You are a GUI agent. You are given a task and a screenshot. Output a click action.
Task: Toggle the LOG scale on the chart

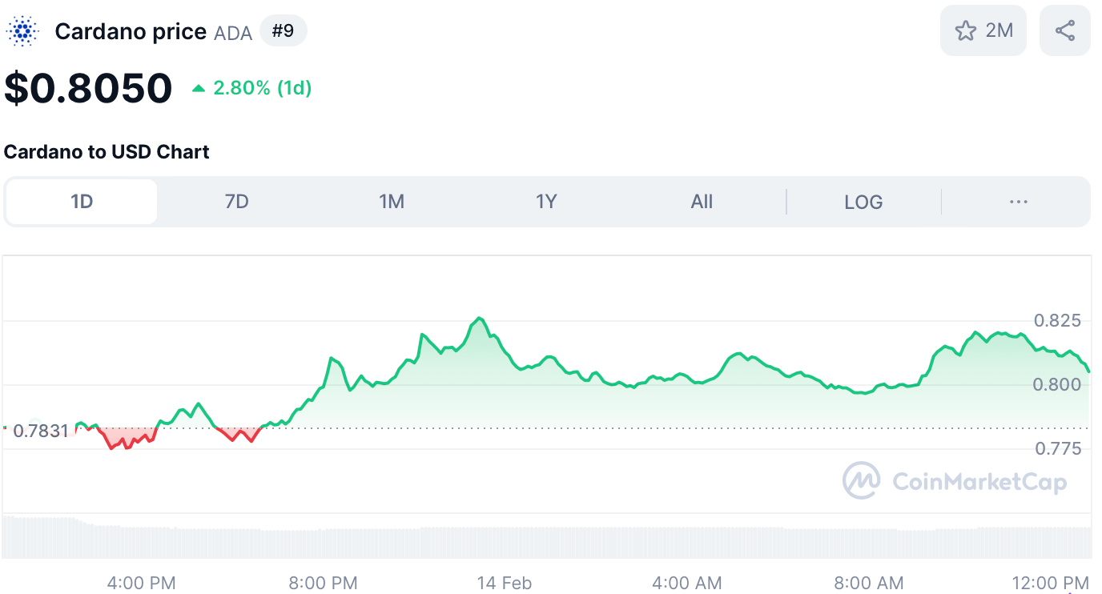(863, 202)
